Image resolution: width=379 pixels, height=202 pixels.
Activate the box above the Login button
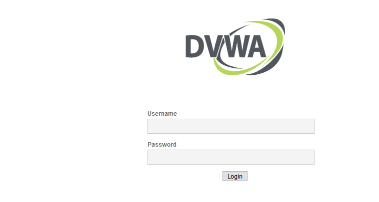(231, 157)
